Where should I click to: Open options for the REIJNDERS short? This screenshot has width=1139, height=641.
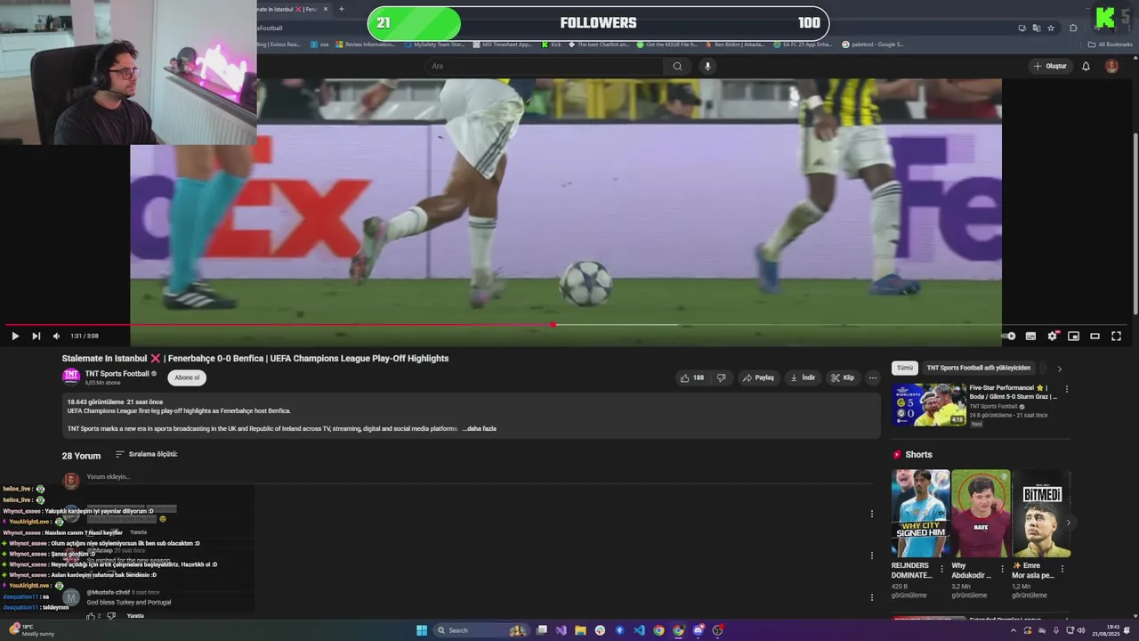[942, 568]
